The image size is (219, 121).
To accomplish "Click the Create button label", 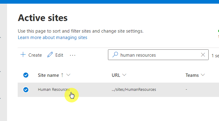I will 35,55.
